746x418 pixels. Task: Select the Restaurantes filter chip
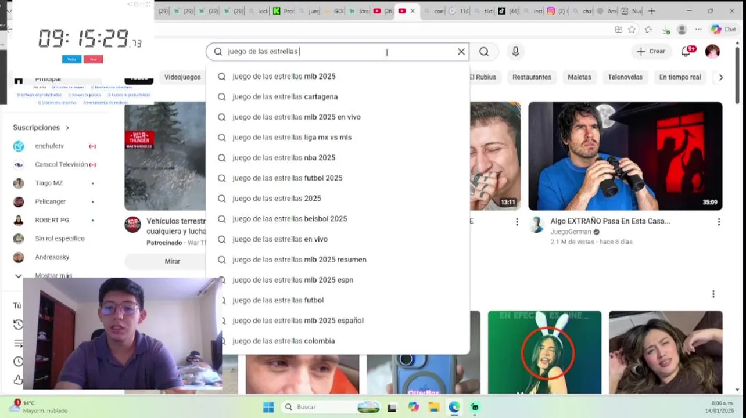(532, 77)
